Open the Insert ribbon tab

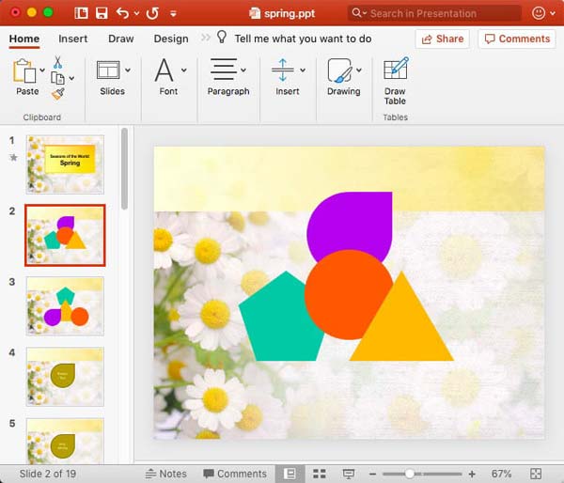click(x=72, y=39)
